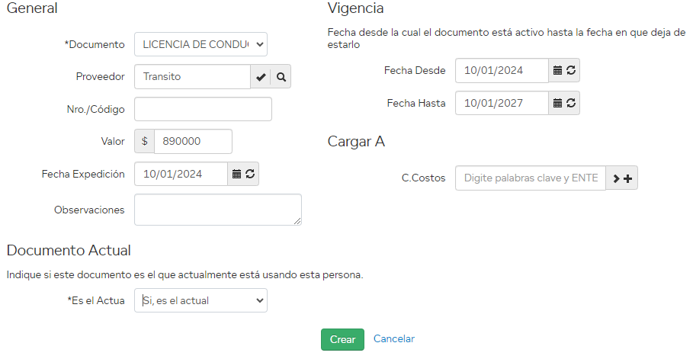Open the Documento dropdown
Screen dimensions: 696x359
[200, 44]
